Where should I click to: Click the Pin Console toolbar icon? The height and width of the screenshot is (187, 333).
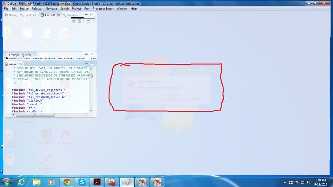[x=74, y=21]
